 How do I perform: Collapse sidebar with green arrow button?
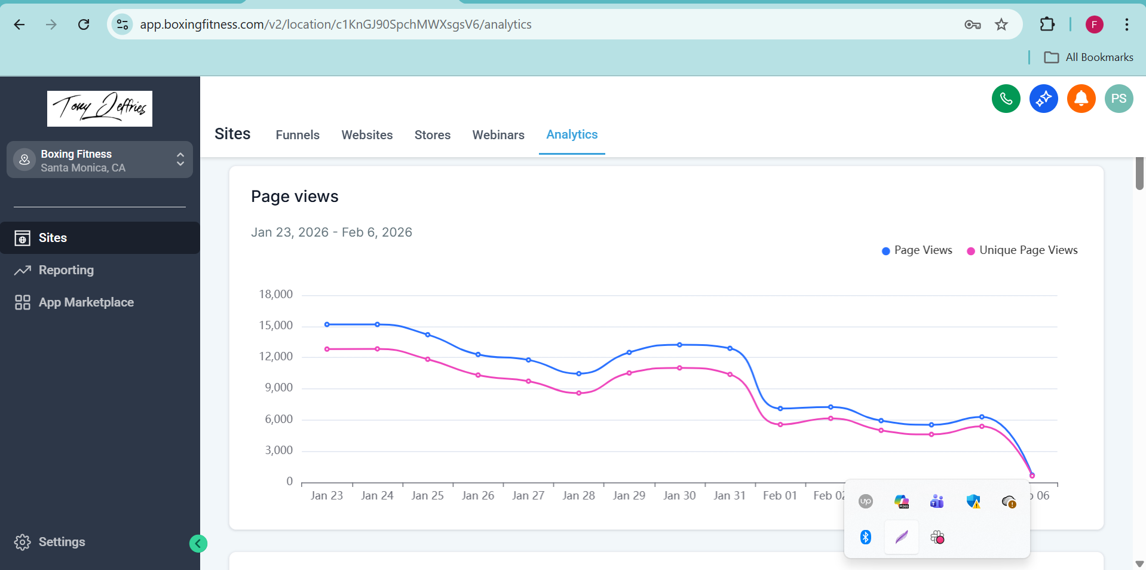point(198,544)
